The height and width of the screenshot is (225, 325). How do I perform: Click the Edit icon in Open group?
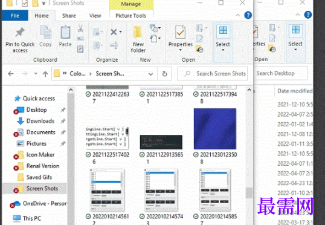click(199, 39)
